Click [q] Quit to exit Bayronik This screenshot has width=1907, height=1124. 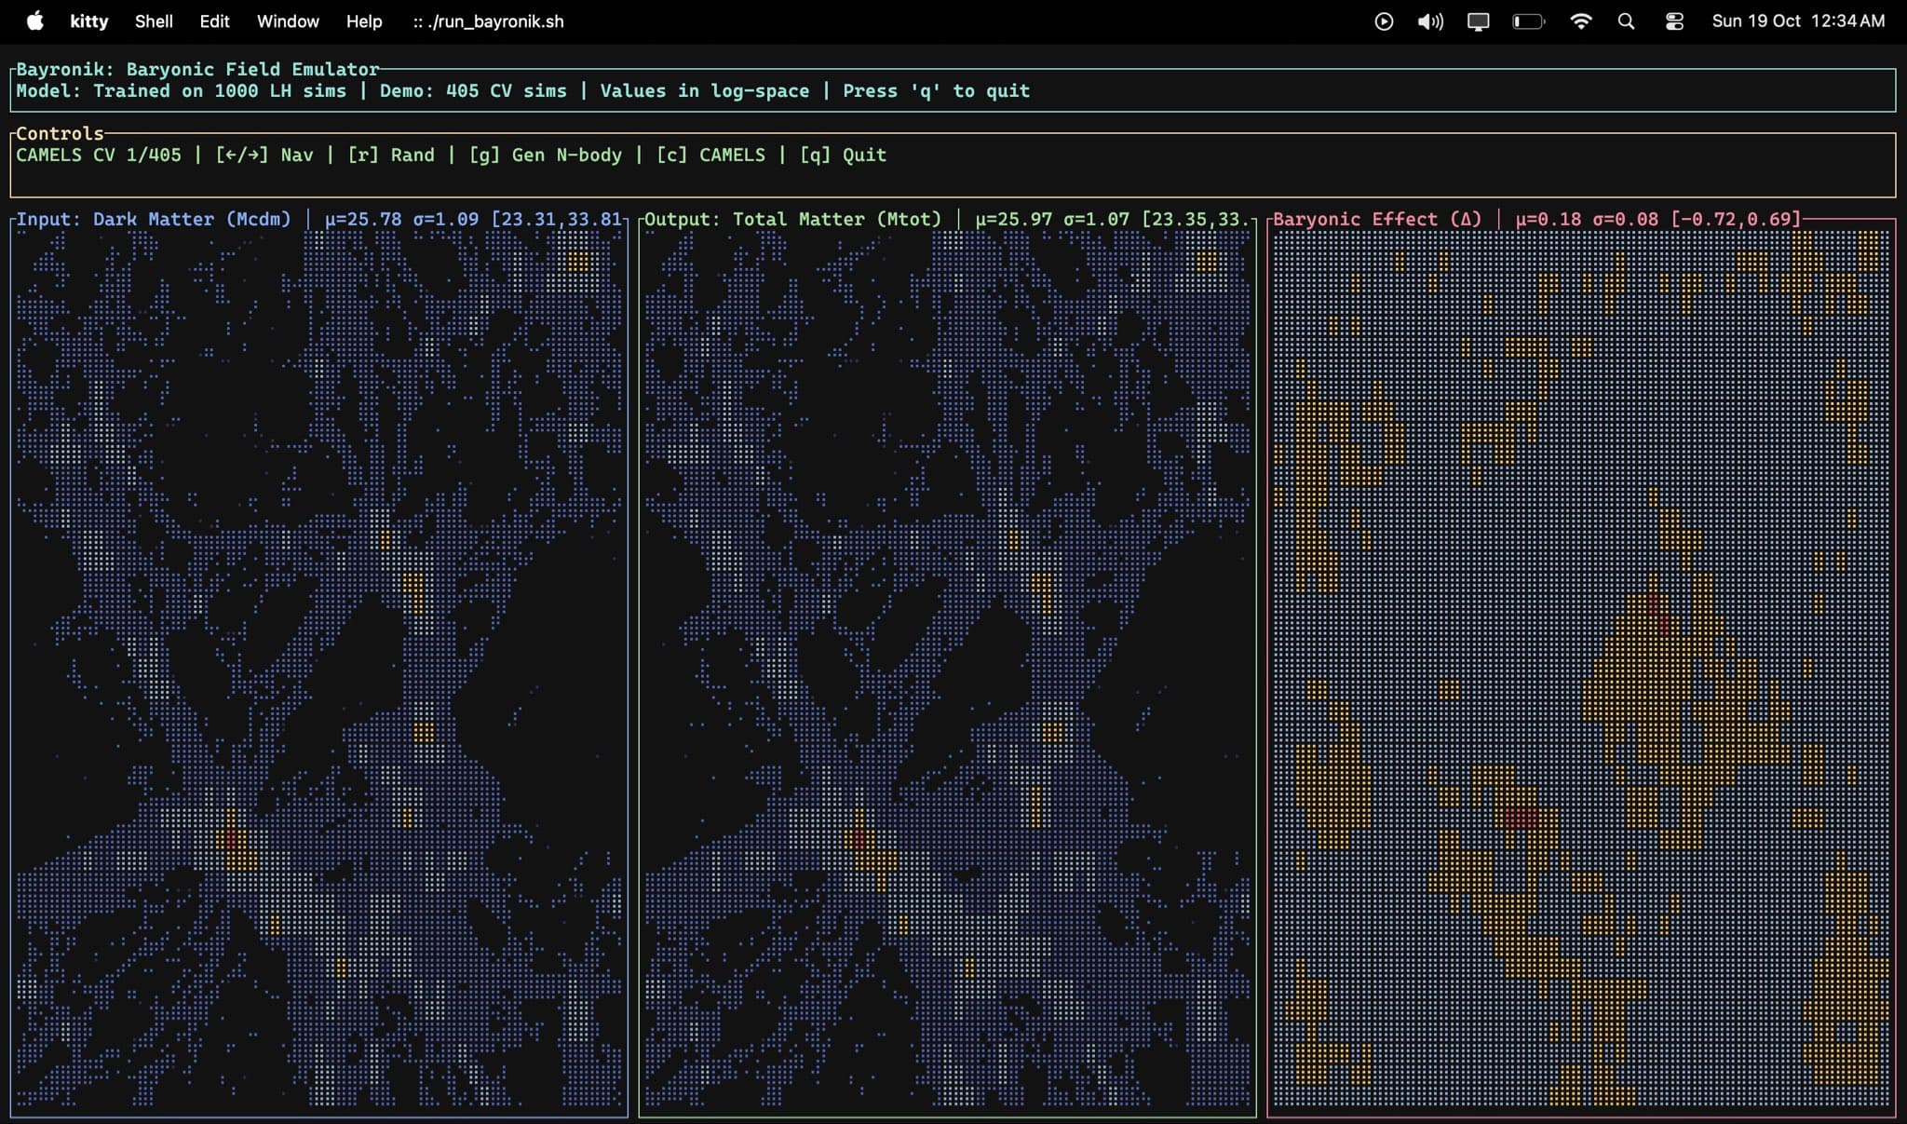click(x=841, y=156)
